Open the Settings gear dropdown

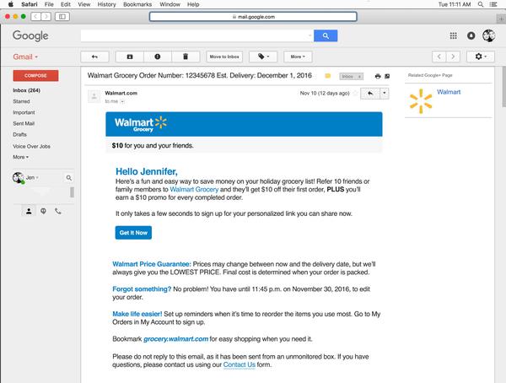click(482, 57)
